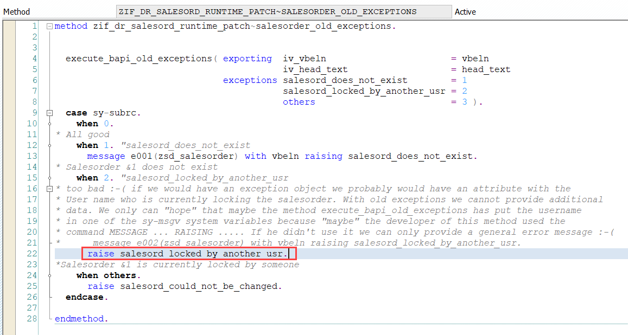The width and height of the screenshot is (628, 335).
Task: Click the Active status label
Action: [465, 11]
